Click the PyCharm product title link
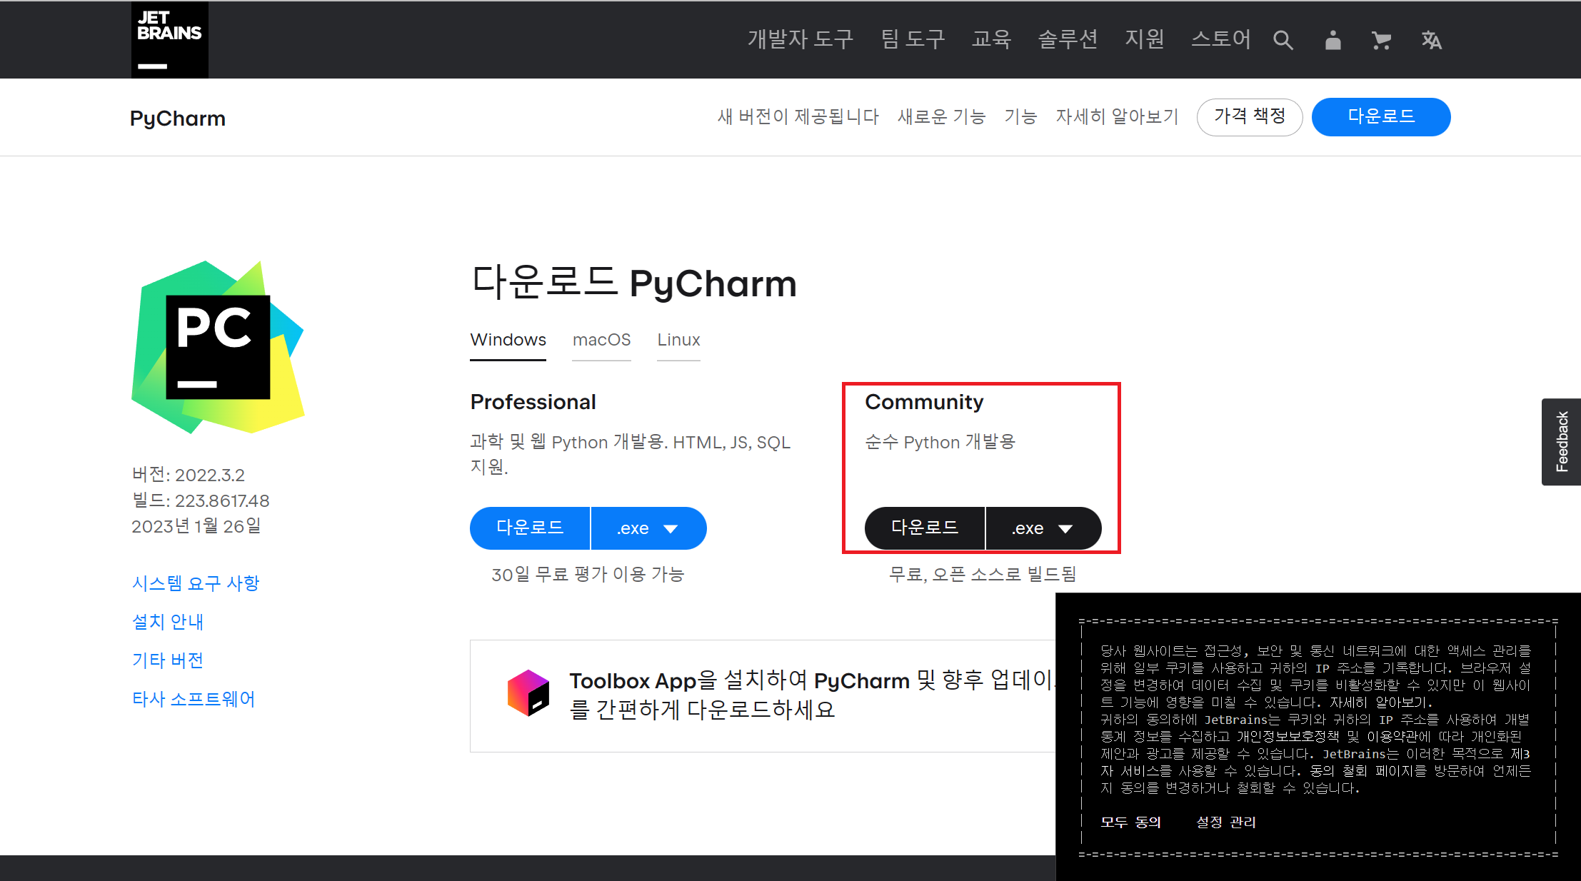This screenshot has height=881, width=1581. 178,118
